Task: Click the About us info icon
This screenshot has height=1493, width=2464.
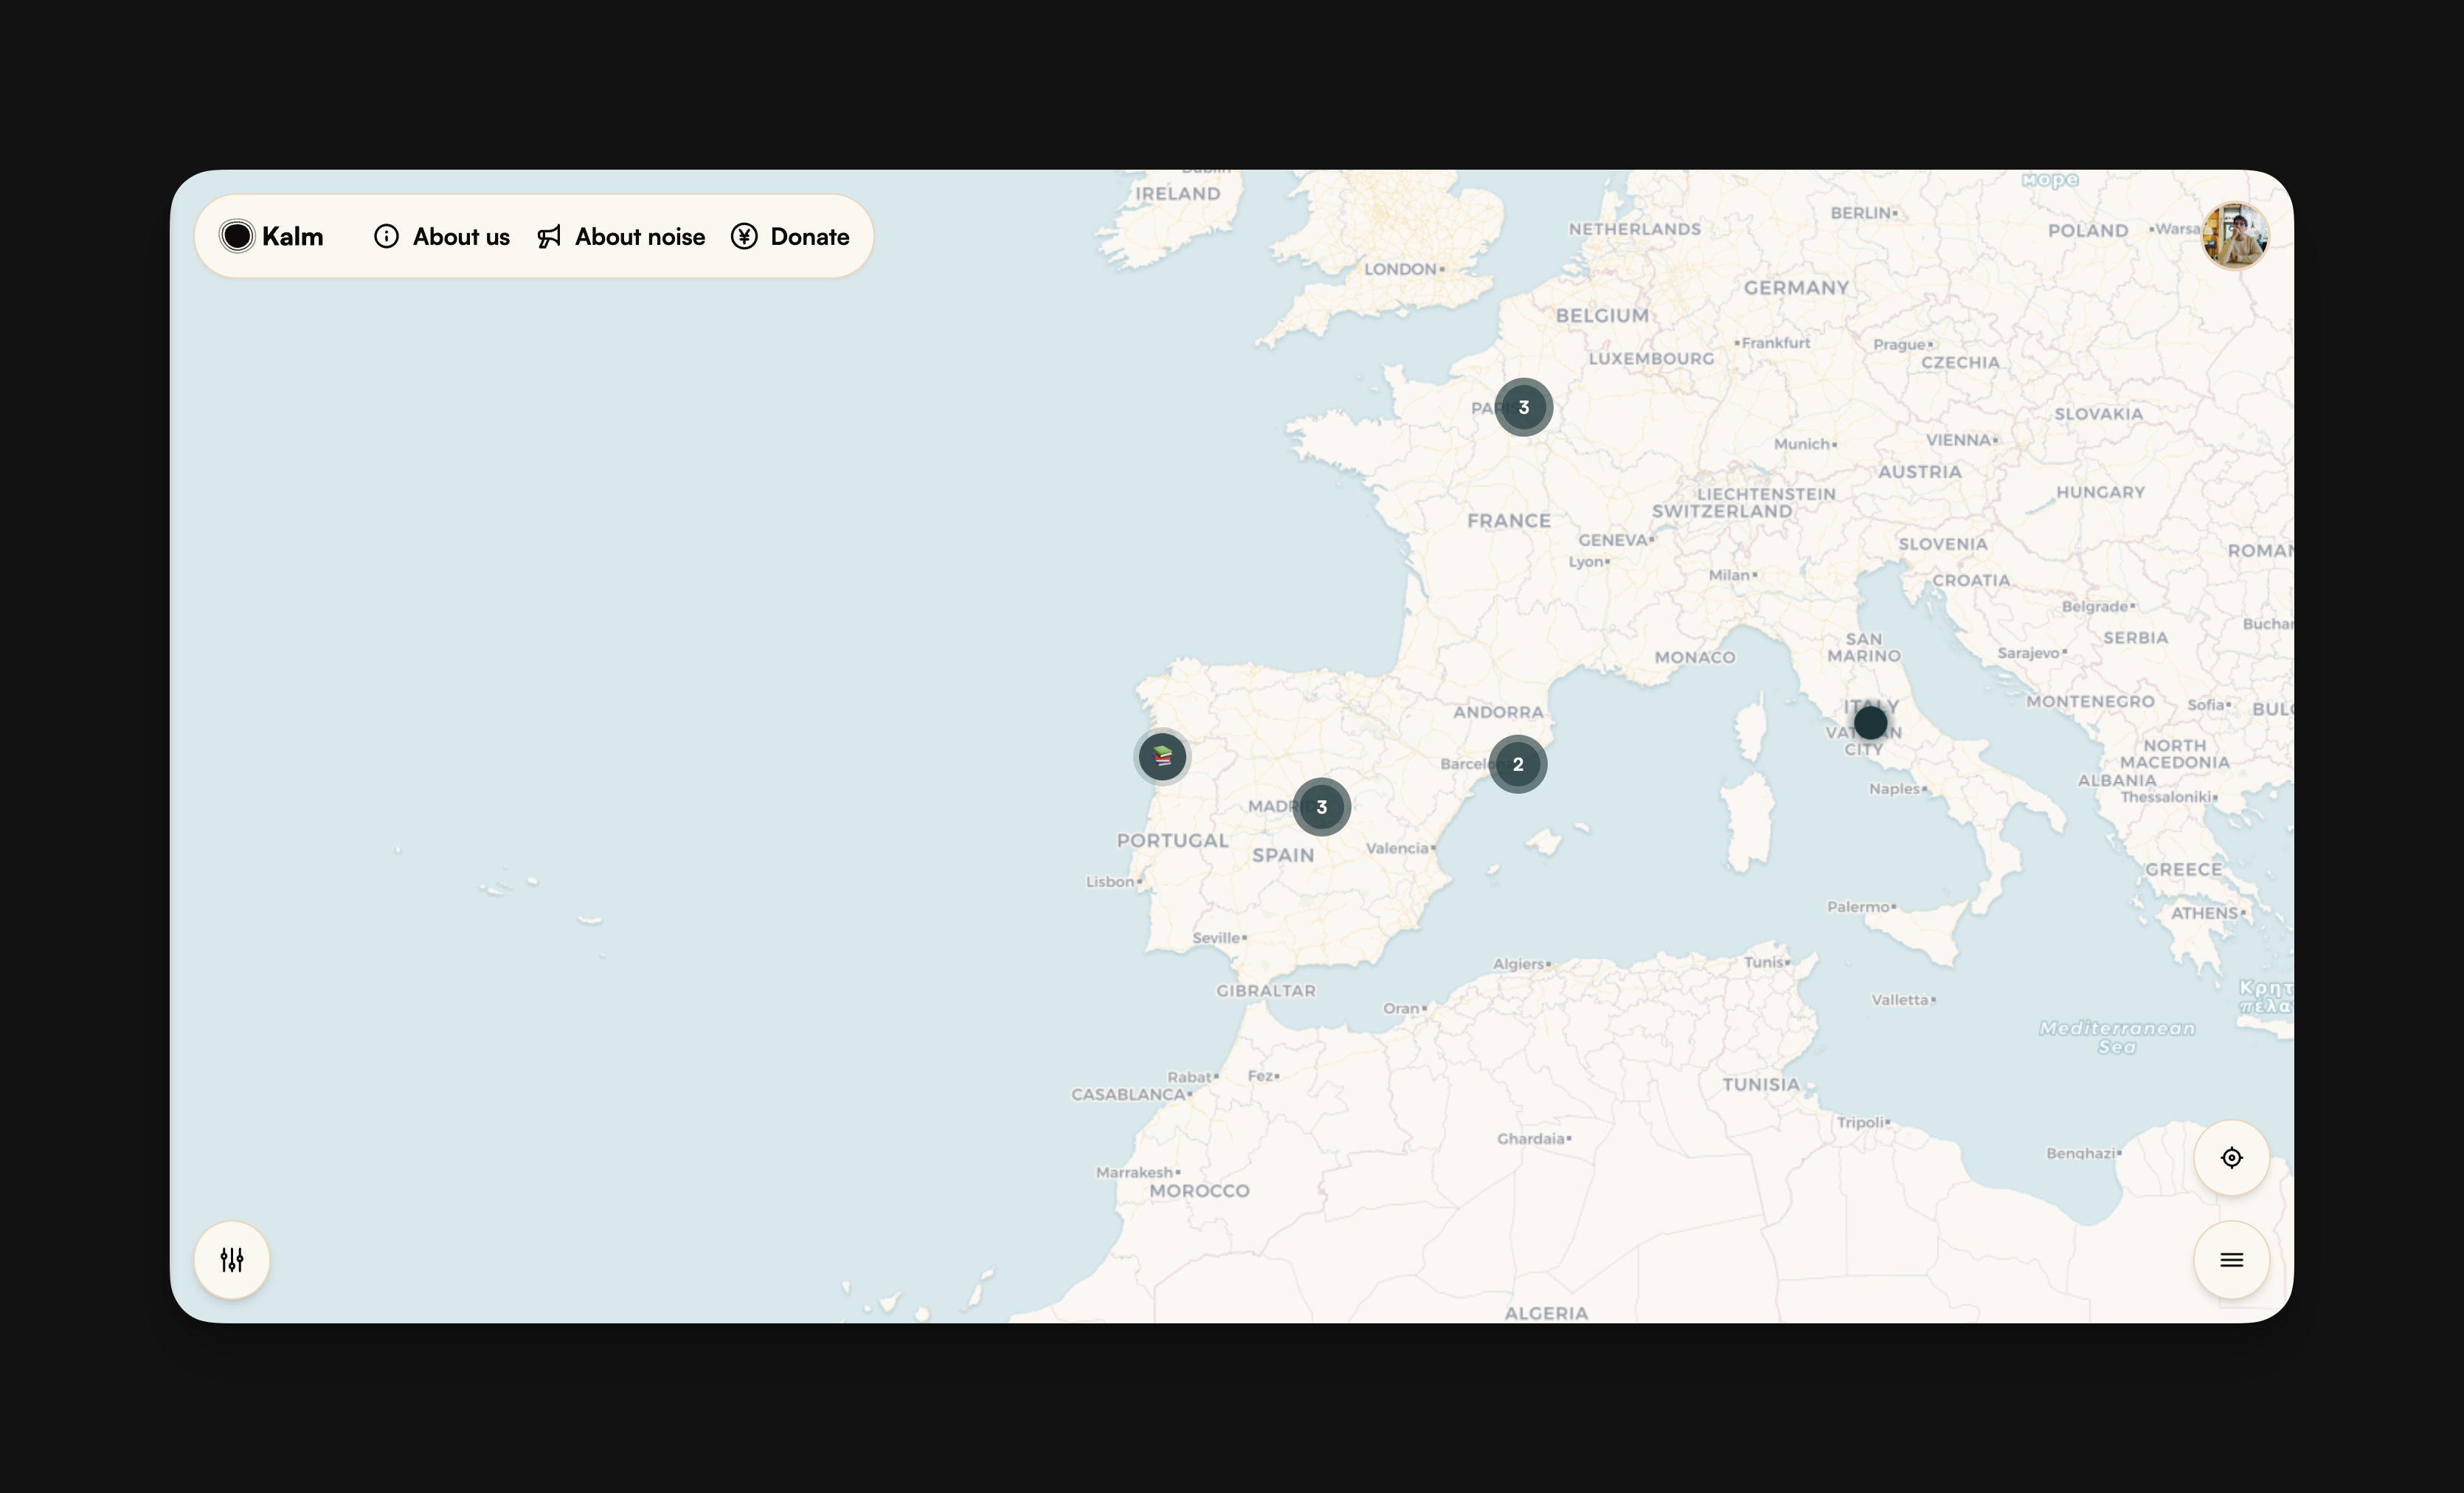Action: pyautogui.click(x=386, y=237)
